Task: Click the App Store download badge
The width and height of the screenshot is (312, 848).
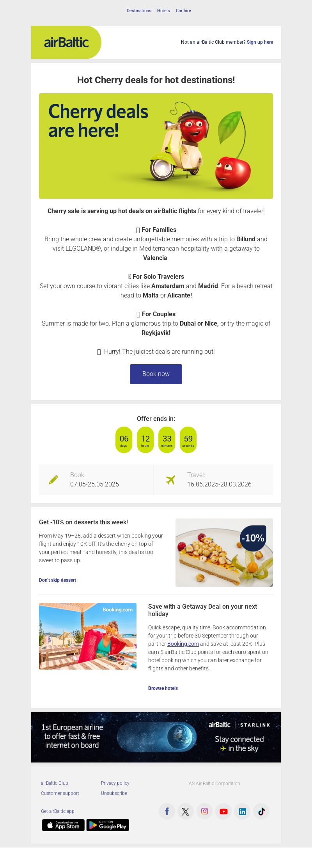Action: [x=63, y=825]
